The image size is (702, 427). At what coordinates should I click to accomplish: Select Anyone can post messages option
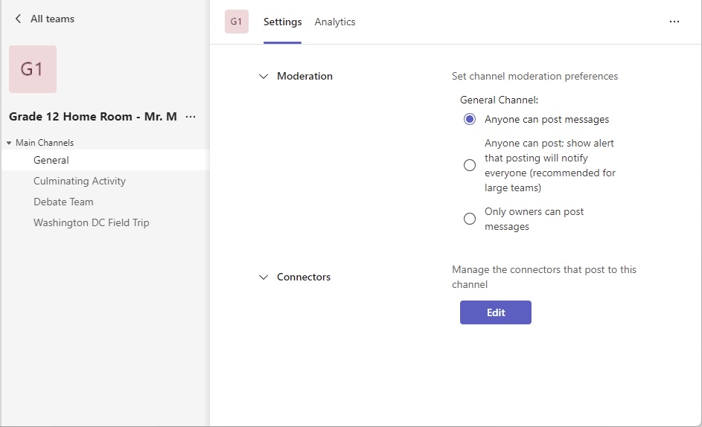[x=470, y=120]
